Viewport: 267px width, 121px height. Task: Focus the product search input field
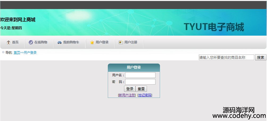[227, 57]
